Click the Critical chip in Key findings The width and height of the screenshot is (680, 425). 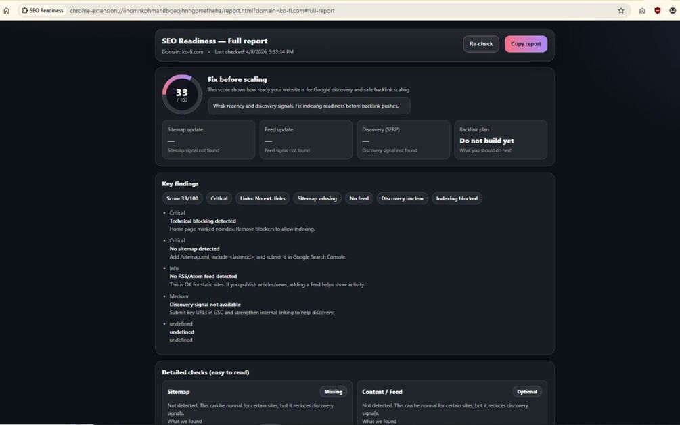pos(219,198)
